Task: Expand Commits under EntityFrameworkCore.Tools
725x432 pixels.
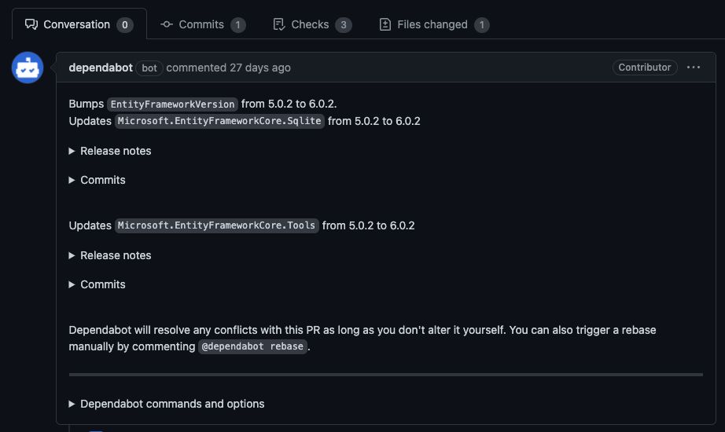Action: tap(97, 284)
